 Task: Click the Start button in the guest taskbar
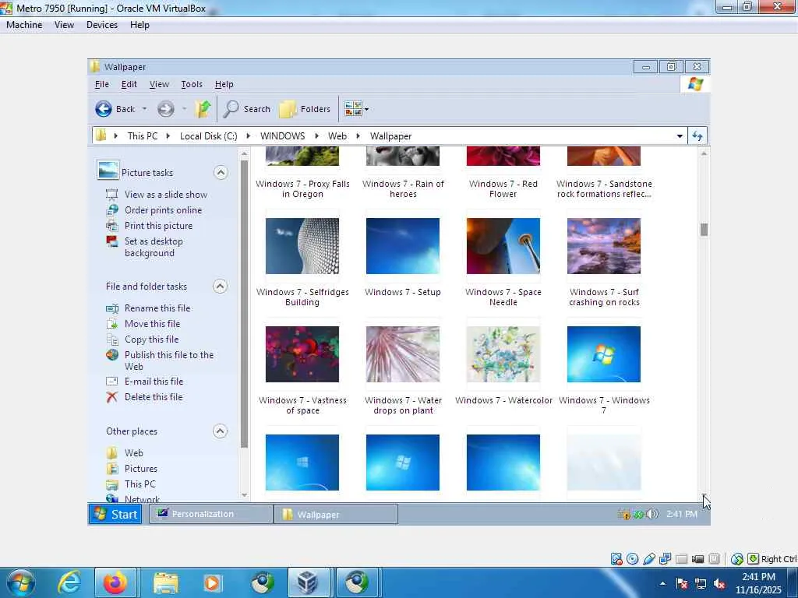click(116, 514)
